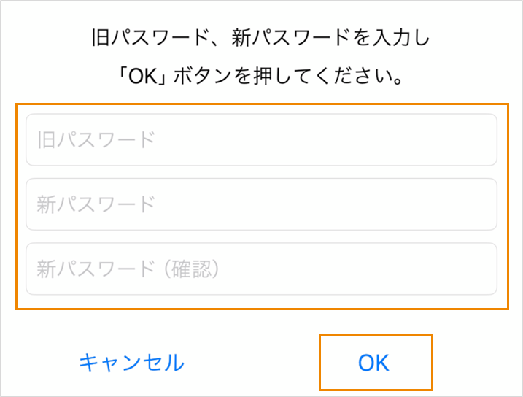Cancel the password change dialog

coord(131,362)
